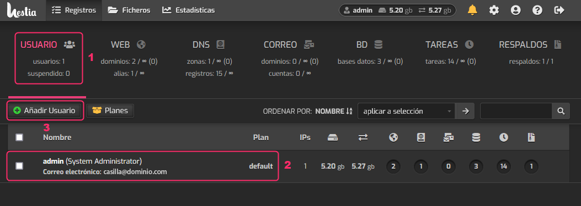581x206 pixels.
Task: Select the admin user row checkbox
Action: [x=19, y=166]
